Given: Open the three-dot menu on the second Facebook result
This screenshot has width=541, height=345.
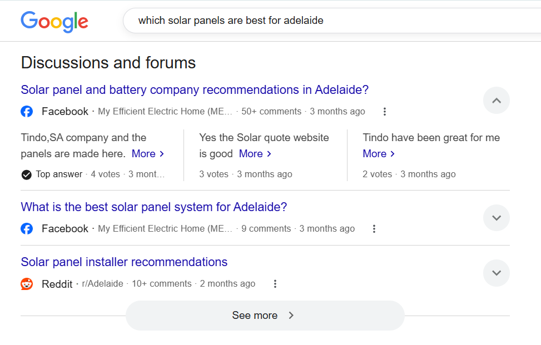Looking at the screenshot, I should pyautogui.click(x=374, y=228).
